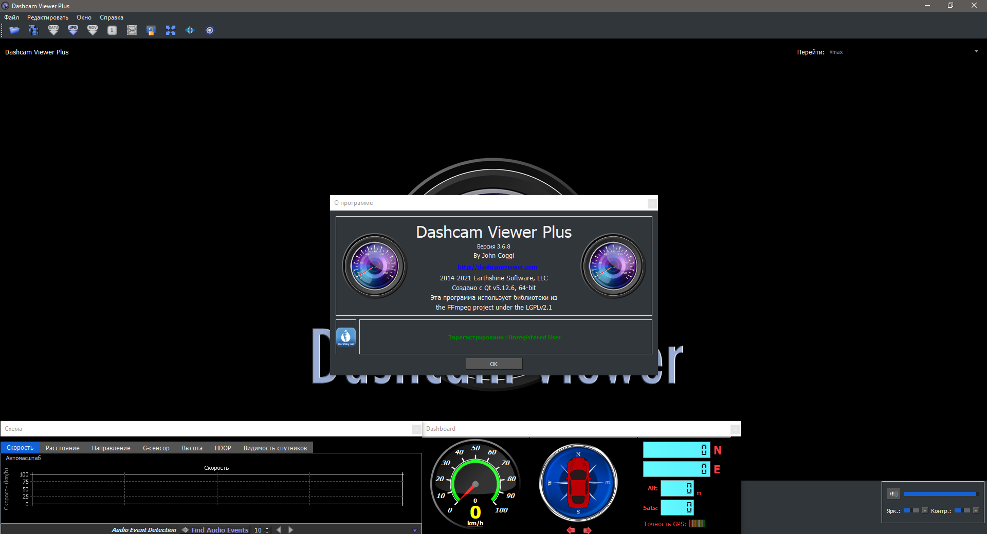Open settings with the gear icon
The height and width of the screenshot is (534, 987).
click(210, 30)
